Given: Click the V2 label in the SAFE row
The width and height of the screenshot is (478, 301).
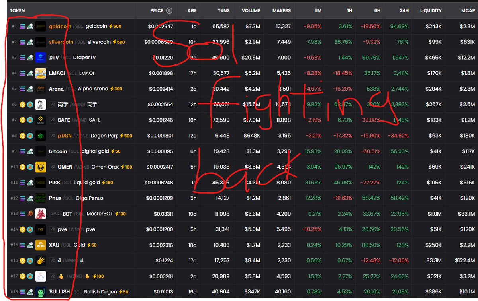Looking at the screenshot, I should coord(52,120).
